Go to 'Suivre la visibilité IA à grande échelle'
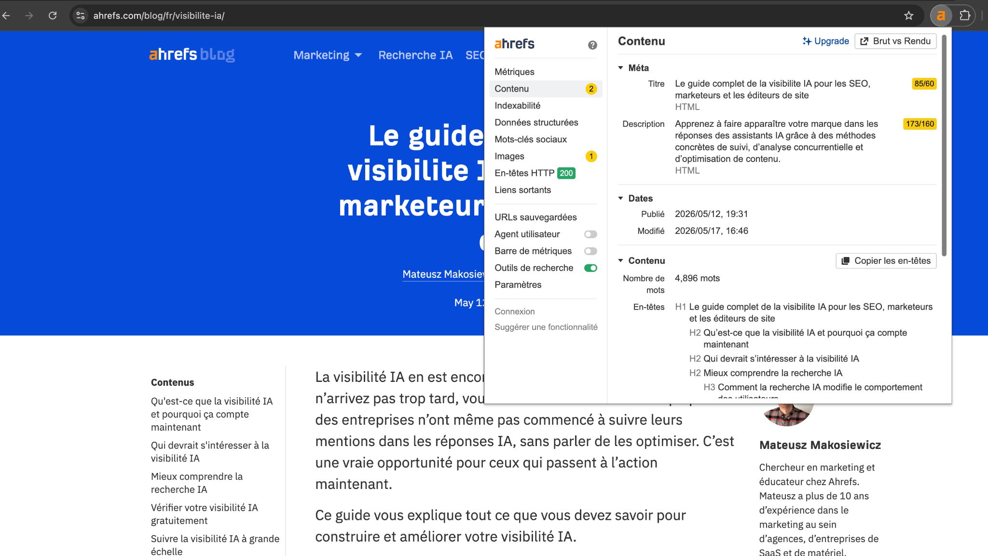Screen dimensions: 988x556 point(215,545)
